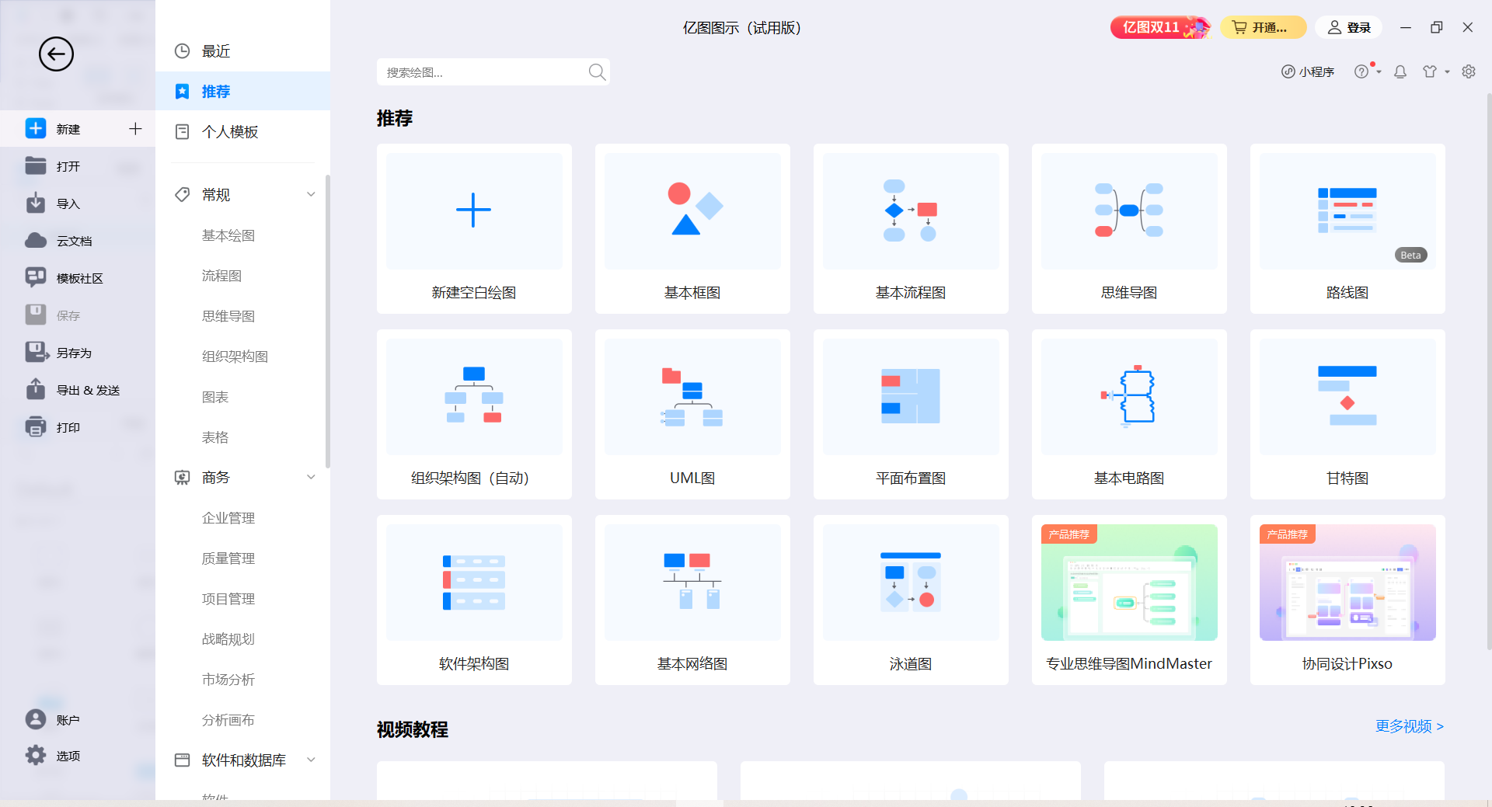Select 分析画布 in category list
Viewport: 1492px width, 807px height.
pyautogui.click(x=228, y=720)
